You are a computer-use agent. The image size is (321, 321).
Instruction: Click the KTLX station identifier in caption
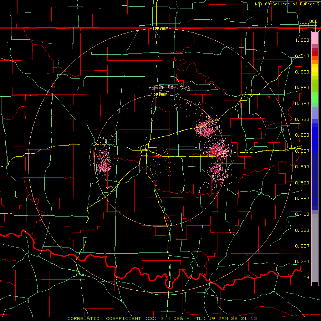pos(200,319)
